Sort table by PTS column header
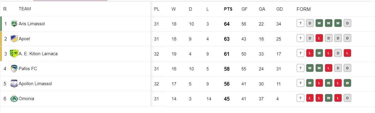375x113 pixels. (228, 9)
